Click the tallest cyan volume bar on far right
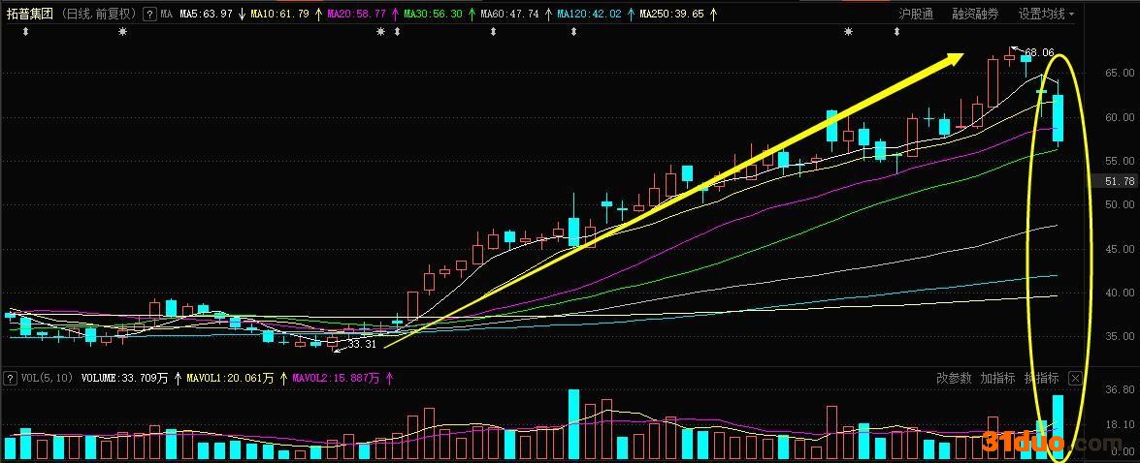Viewport: 1140px width, 463px height. tap(1058, 426)
